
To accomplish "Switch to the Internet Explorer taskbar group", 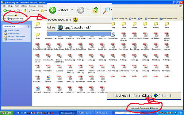I will (x=68, y=113).
